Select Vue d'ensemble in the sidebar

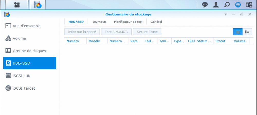30,26
